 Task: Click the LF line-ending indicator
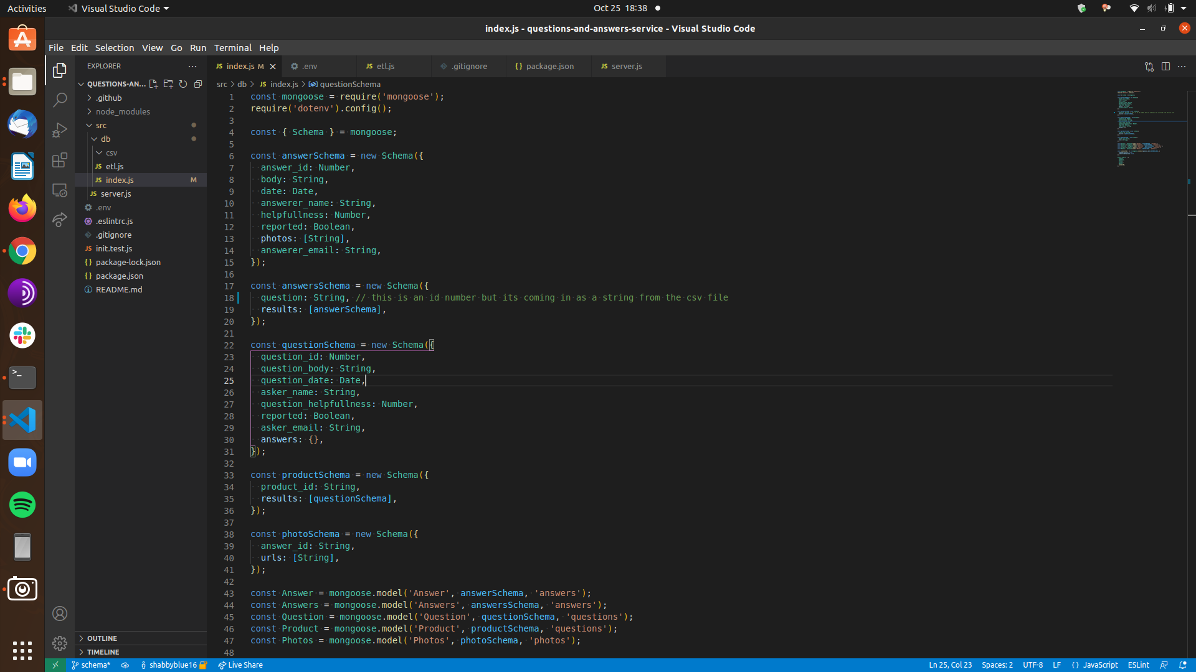coord(1057,665)
